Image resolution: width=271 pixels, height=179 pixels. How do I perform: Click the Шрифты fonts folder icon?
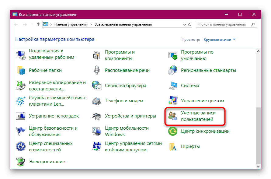(173, 146)
